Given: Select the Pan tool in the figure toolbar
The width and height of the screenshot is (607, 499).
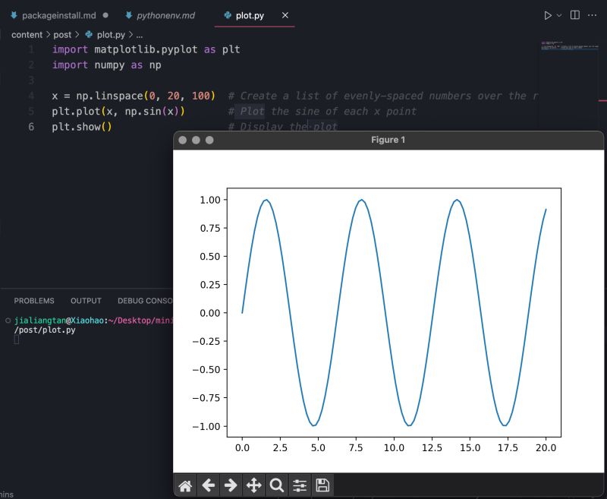Looking at the screenshot, I should [x=253, y=485].
